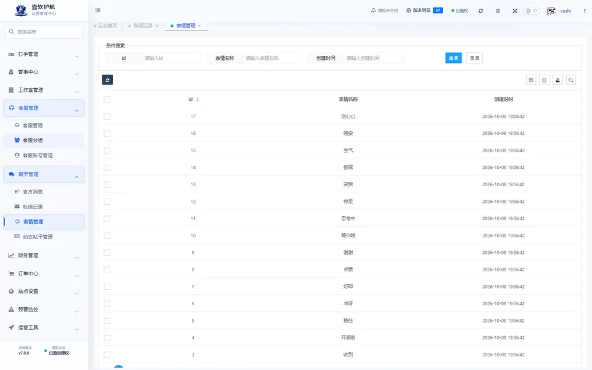Expand the 管事中心 menu
This screenshot has height=370, width=592.
[44, 72]
